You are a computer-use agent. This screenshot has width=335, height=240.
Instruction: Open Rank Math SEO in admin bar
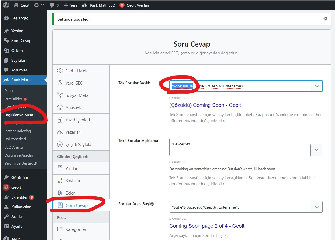(99, 5)
